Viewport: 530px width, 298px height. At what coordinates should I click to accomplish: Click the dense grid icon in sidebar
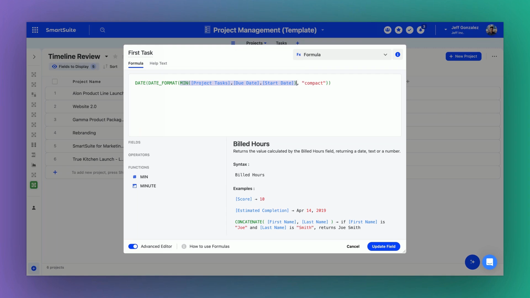pyautogui.click(x=34, y=145)
